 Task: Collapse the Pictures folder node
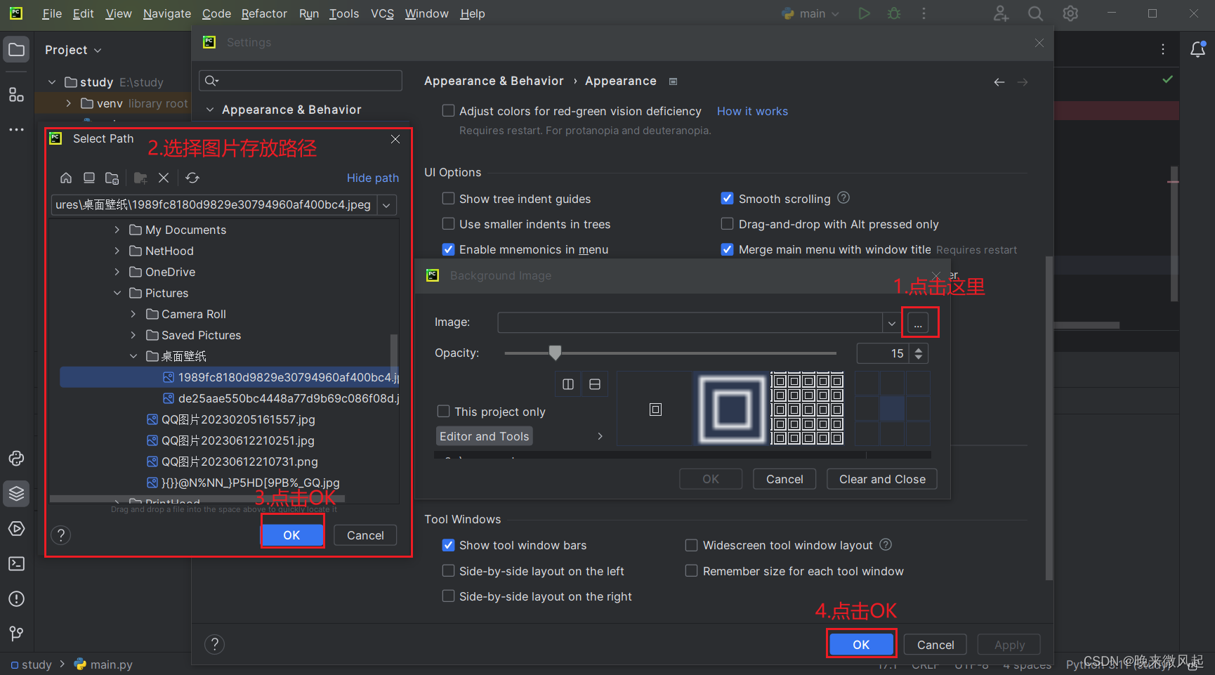click(x=117, y=293)
